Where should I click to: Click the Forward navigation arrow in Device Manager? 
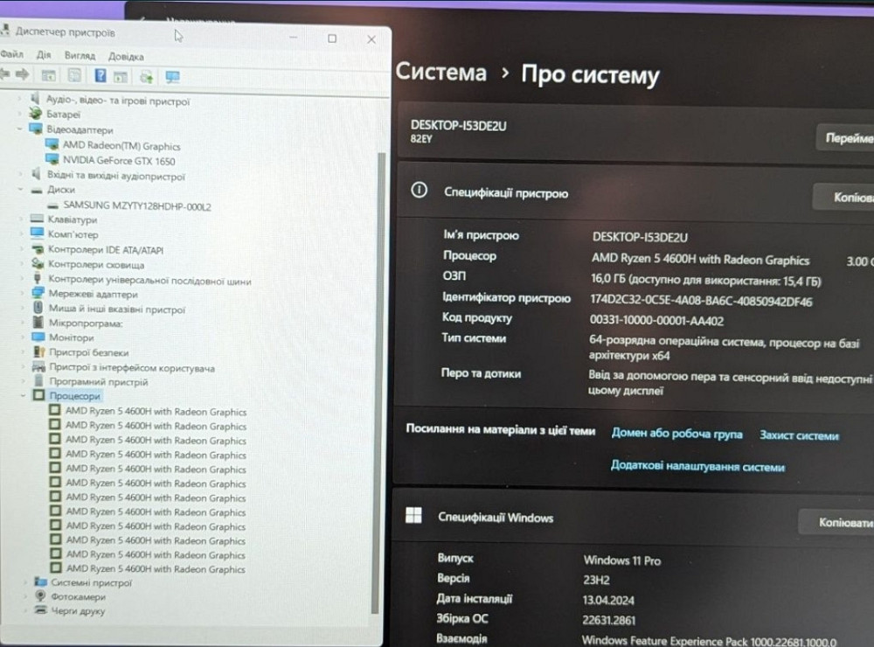(23, 75)
